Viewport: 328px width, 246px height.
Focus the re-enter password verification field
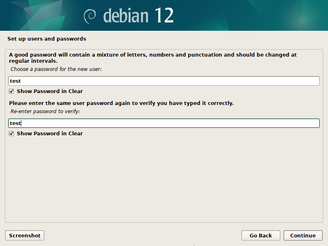[x=164, y=123]
